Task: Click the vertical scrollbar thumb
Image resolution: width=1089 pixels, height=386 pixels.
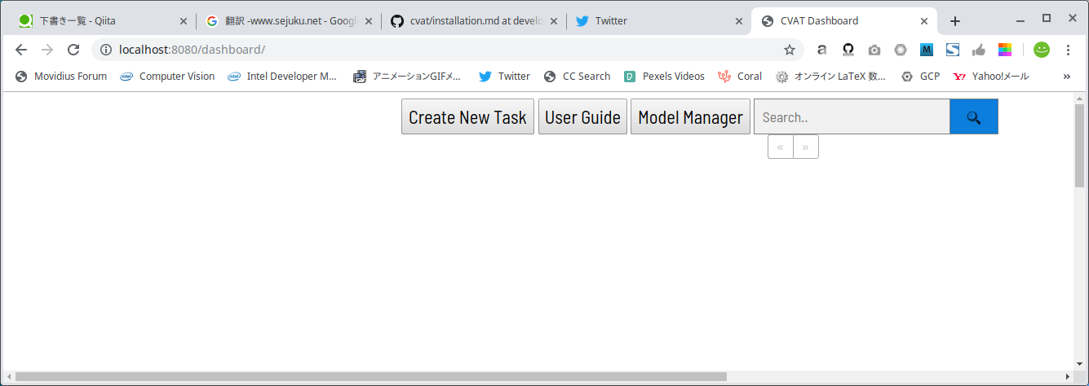Action: 1080,146
